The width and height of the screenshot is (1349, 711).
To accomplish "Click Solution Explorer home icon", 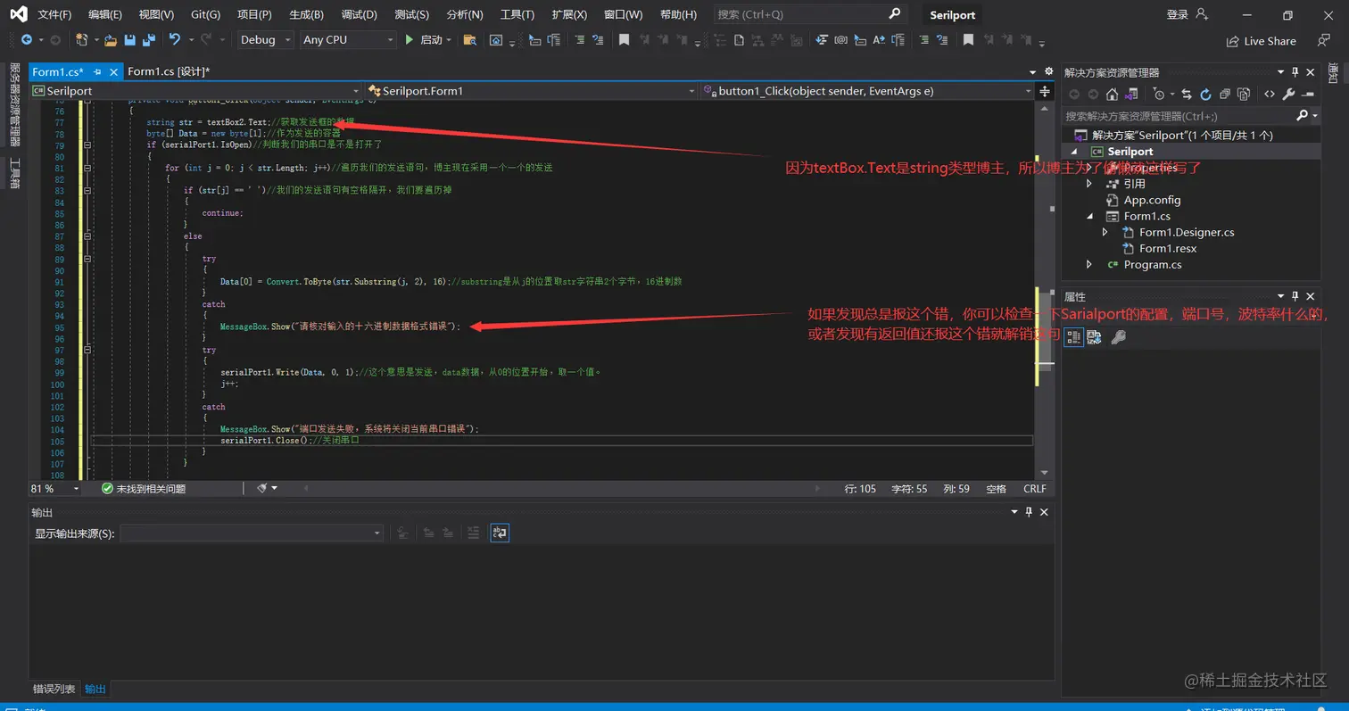I will click(x=1112, y=94).
